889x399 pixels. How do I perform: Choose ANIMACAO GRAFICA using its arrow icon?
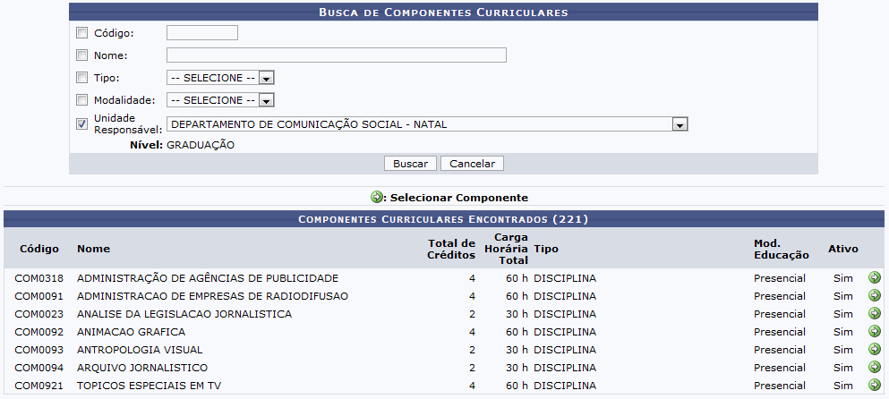[x=875, y=331]
